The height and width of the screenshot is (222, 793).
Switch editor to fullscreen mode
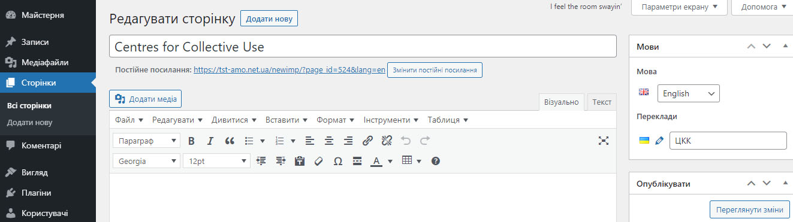click(x=604, y=141)
